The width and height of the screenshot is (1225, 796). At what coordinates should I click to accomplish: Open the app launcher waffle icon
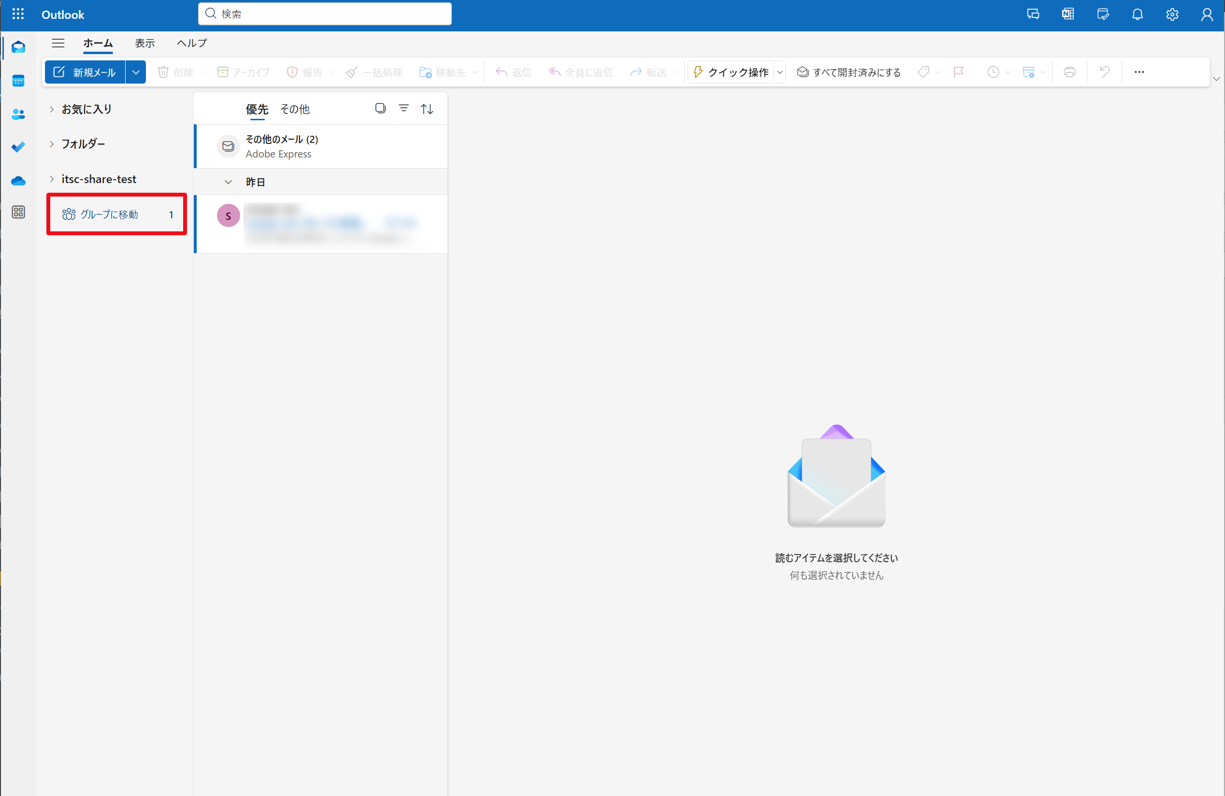18,14
